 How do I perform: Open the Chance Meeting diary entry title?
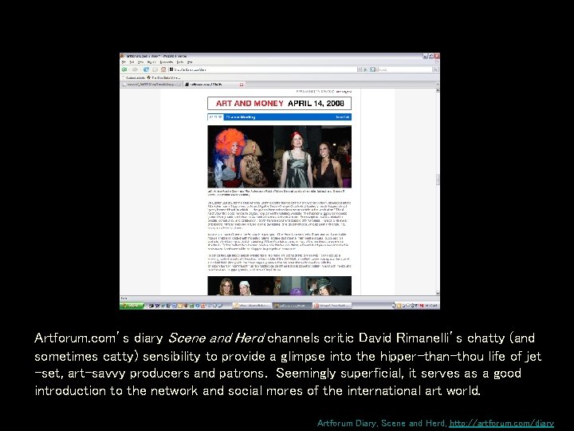pyautogui.click(x=241, y=117)
